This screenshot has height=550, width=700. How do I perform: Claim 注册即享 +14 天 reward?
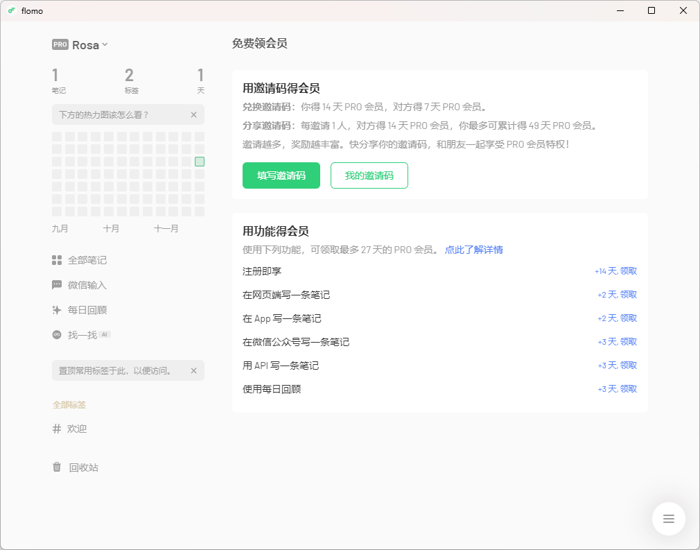point(618,271)
